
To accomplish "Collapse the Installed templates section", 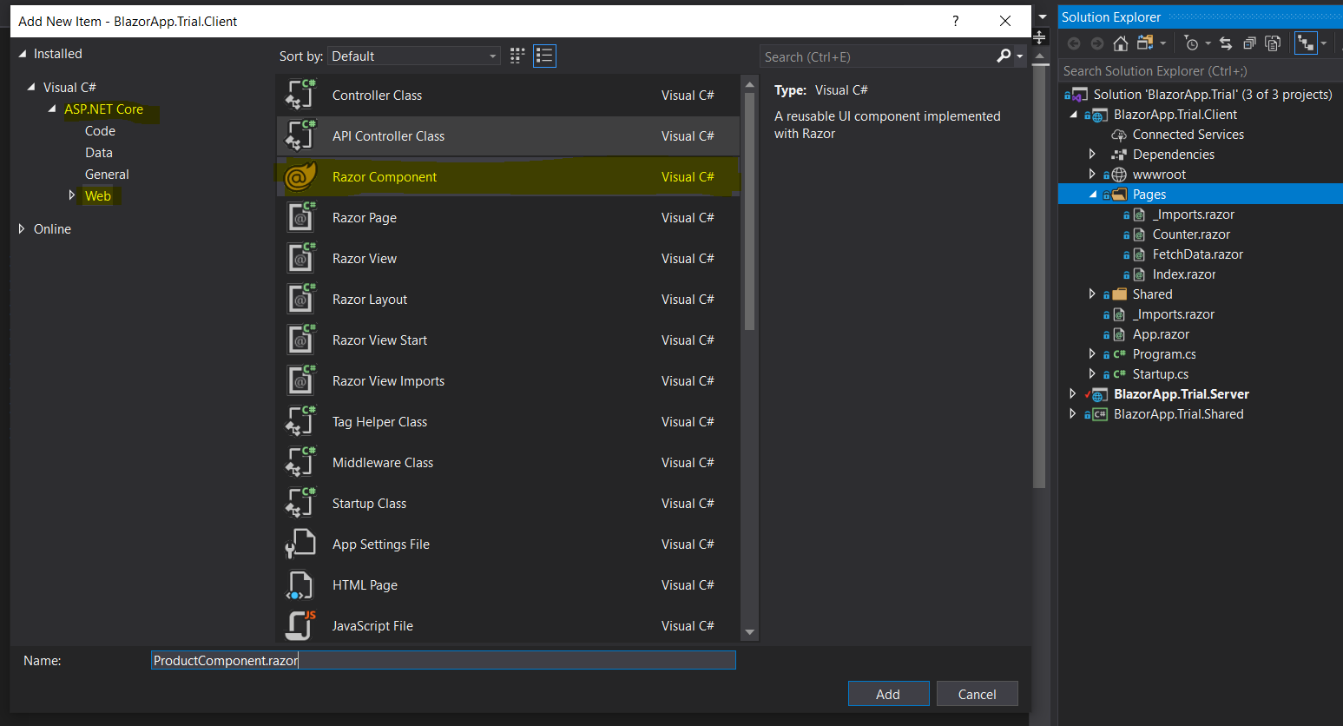I will 21,53.
